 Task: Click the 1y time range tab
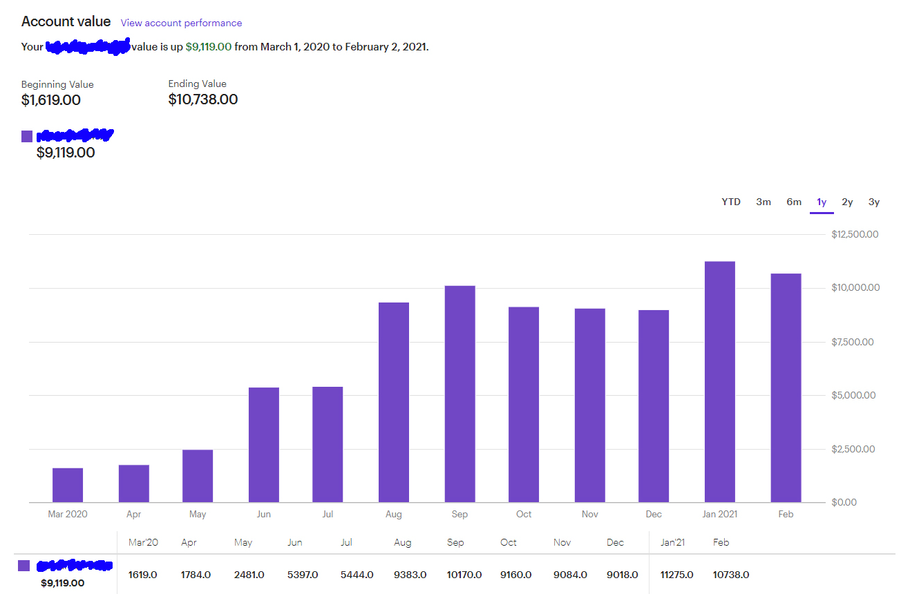click(x=822, y=202)
